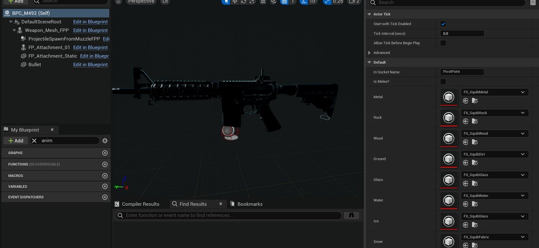The height and width of the screenshot is (248, 539).
Task: Use selected asset for Water
Action: pos(466,204)
